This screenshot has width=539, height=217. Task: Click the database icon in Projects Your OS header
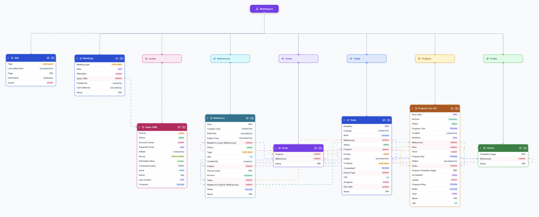(x=416, y=108)
